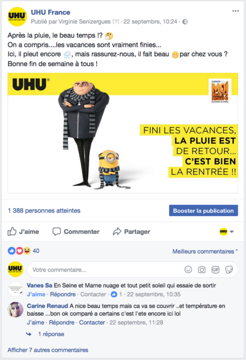
Task: Click the Commenter speech bubble icon
Action: (x=57, y=232)
